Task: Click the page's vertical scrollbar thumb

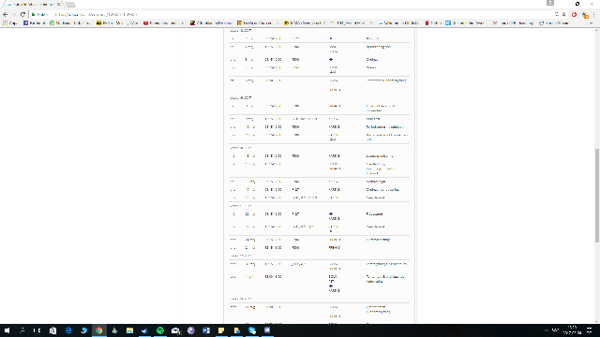Action: 596,195
